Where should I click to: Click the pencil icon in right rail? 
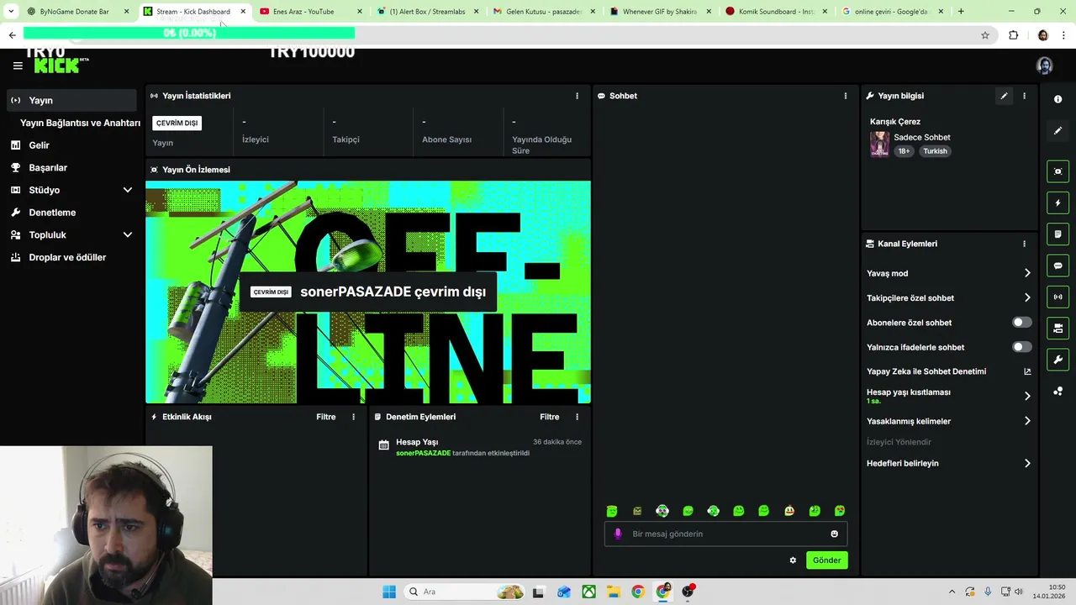click(1058, 130)
